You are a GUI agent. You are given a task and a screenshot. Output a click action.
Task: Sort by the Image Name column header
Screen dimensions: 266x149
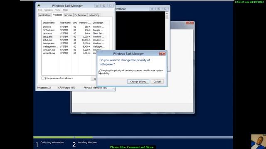pyautogui.click(x=50, y=23)
